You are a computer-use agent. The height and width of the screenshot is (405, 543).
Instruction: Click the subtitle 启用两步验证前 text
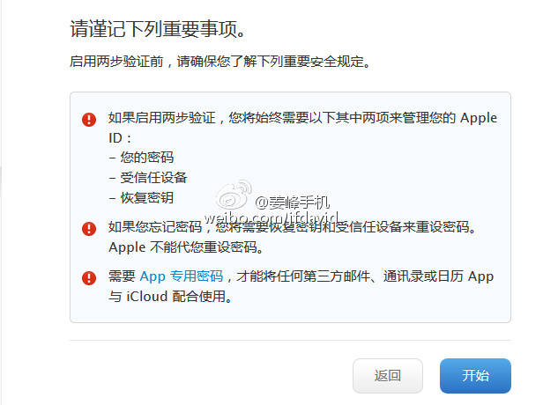[116, 62]
